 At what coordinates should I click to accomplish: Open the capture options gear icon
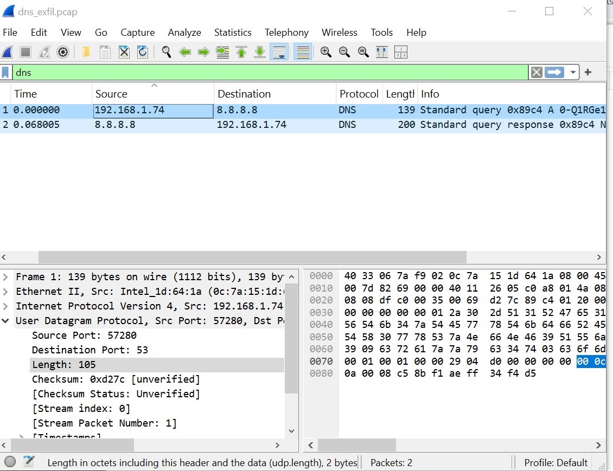tap(63, 52)
